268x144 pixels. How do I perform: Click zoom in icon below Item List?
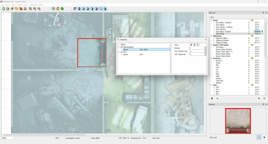click(x=259, y=98)
